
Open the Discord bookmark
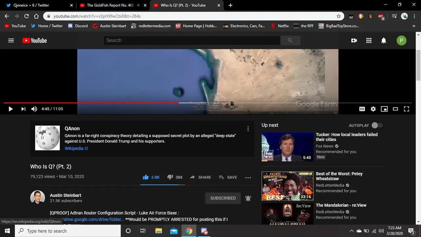(78, 26)
